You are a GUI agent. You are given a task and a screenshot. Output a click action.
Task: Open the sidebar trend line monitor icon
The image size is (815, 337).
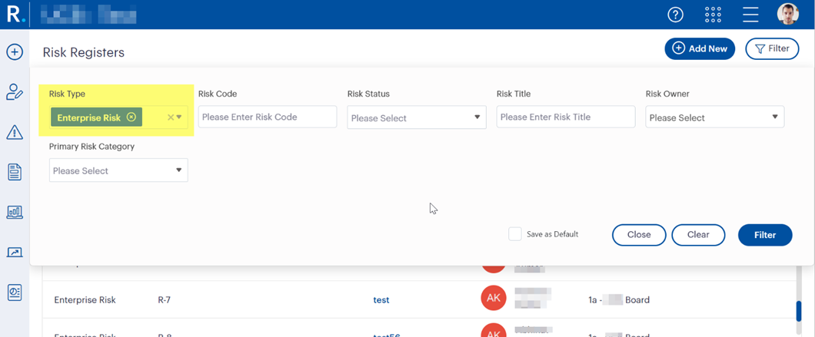point(15,253)
